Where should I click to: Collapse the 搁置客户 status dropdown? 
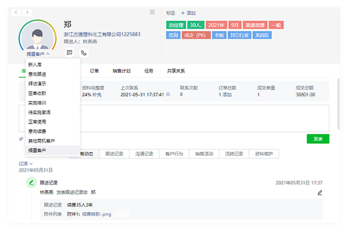click(x=38, y=54)
